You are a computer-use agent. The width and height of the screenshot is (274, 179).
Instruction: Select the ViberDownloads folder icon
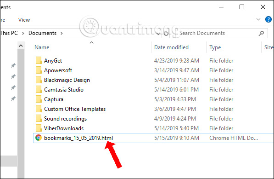click(39, 128)
